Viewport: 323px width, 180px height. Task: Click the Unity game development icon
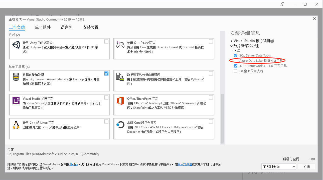16,45
